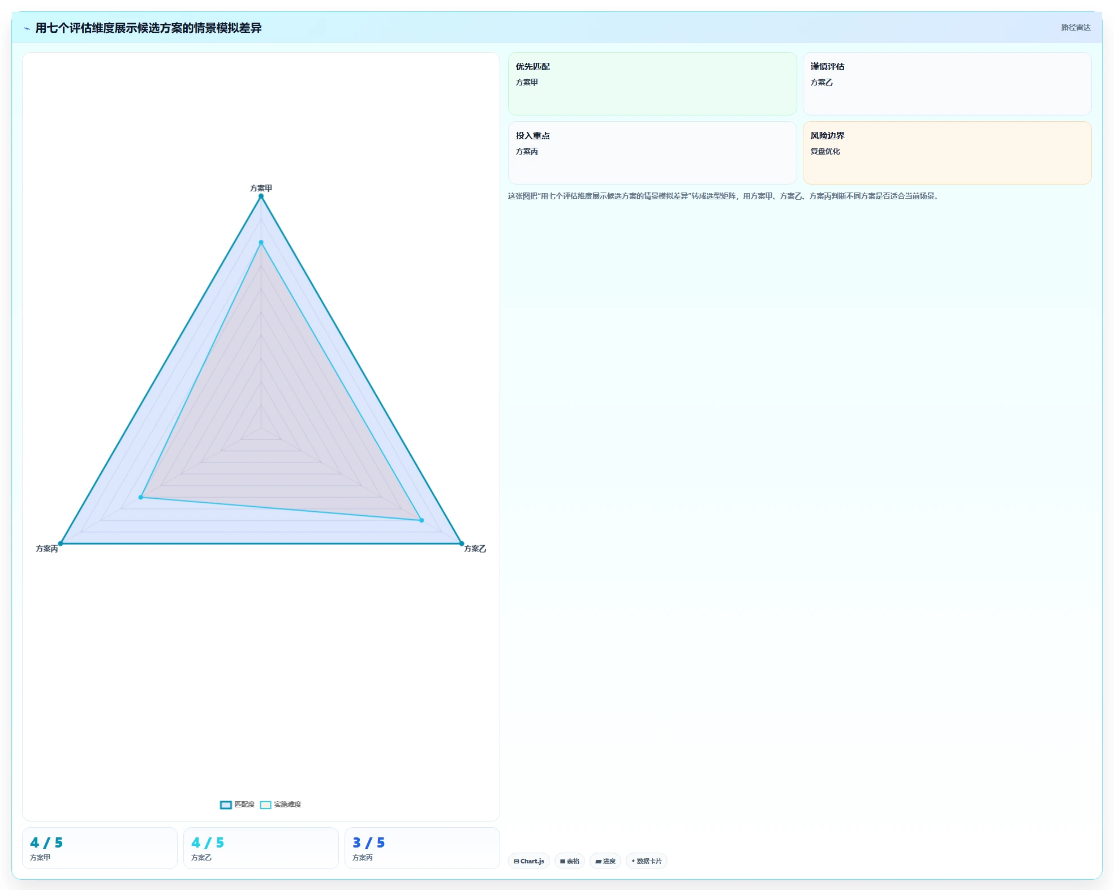
Task: Click the 实施难度 data point on 方案乙 axis
Action: tap(421, 520)
